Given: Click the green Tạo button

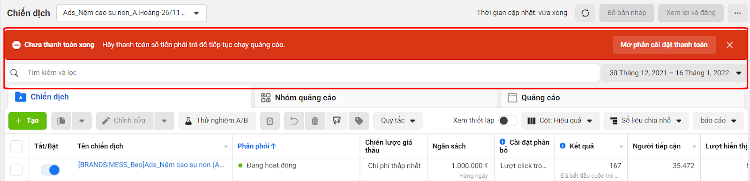Looking at the screenshot, I should coord(27,121).
